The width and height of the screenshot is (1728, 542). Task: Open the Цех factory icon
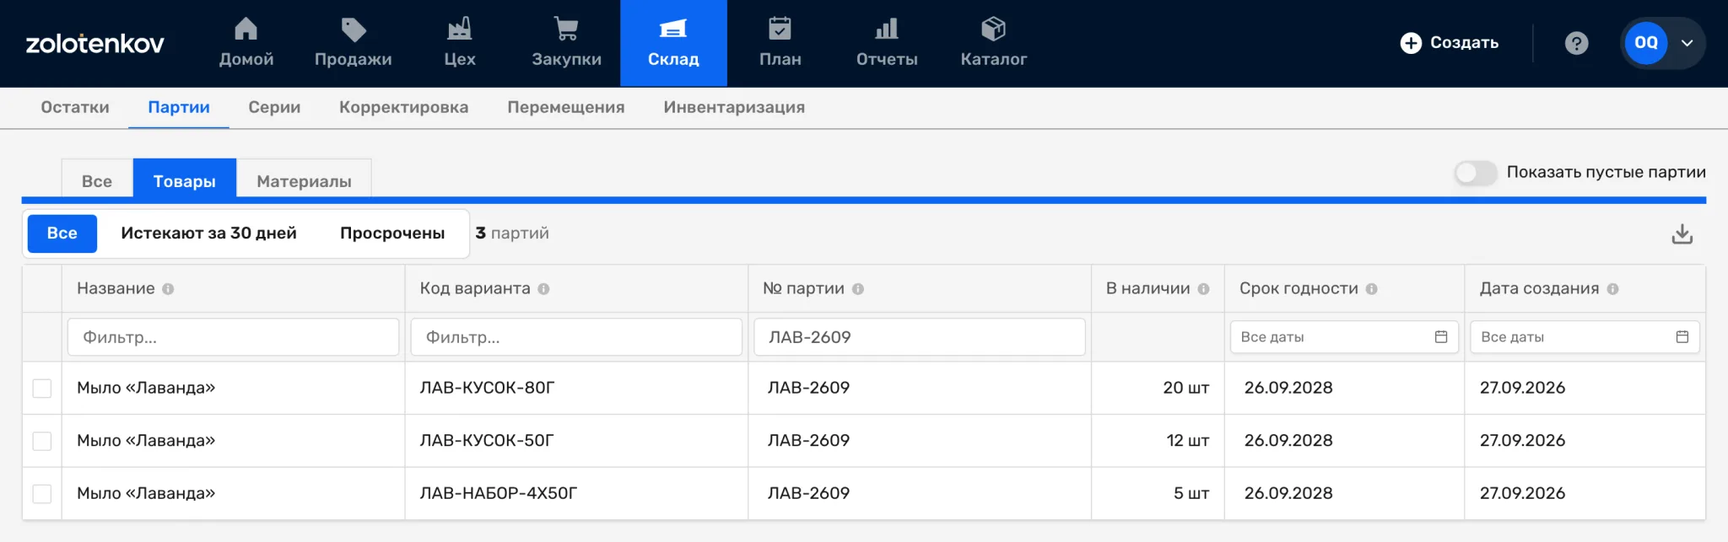coord(460,30)
